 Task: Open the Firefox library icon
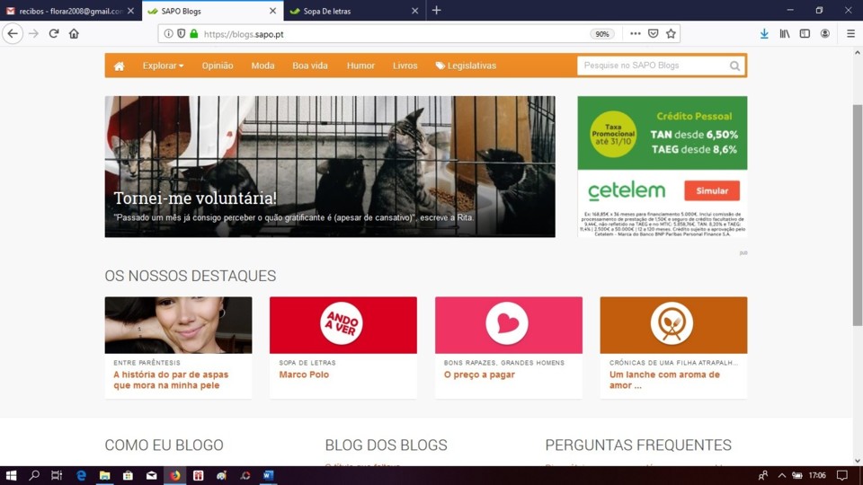(x=785, y=33)
